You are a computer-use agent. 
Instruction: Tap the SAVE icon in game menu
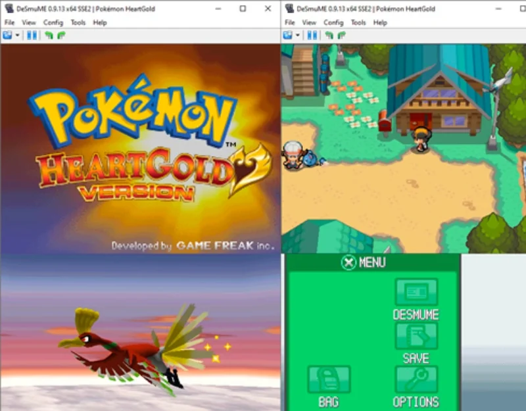(416, 336)
